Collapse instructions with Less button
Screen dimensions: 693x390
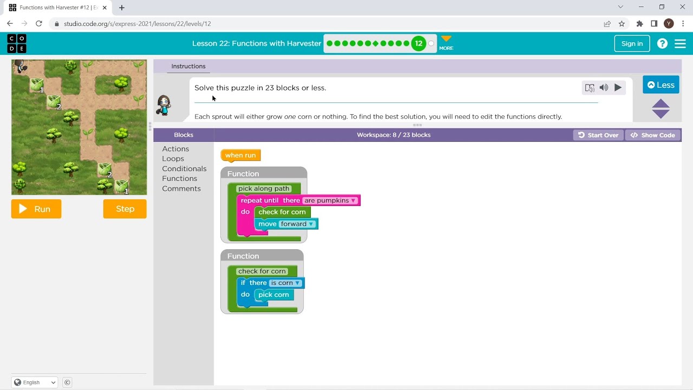[661, 85]
